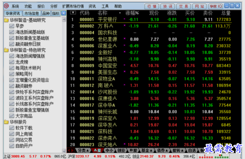Viewport: 245px width, 159px height.
Task: Click chart icon beside 融资融券日报
Action: 12,44
